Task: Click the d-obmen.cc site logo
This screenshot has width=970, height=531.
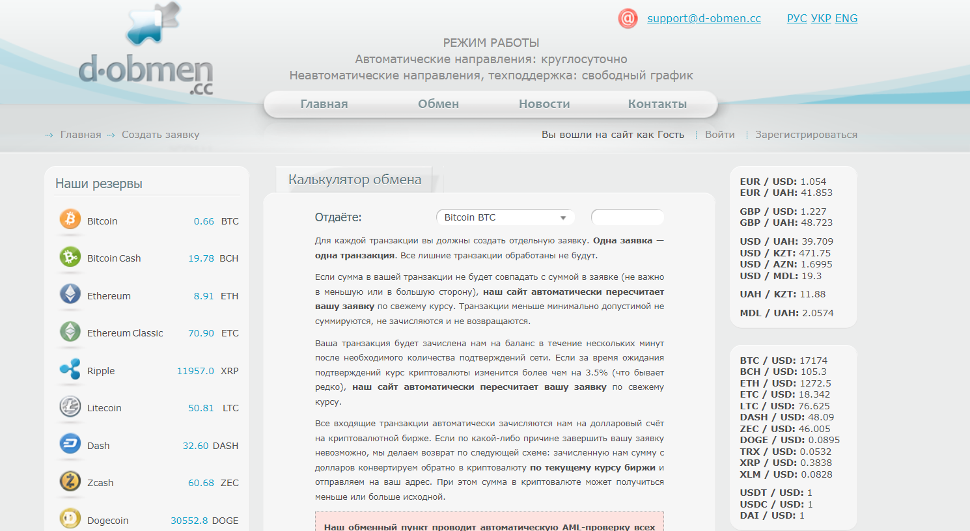Action: pyautogui.click(x=146, y=49)
